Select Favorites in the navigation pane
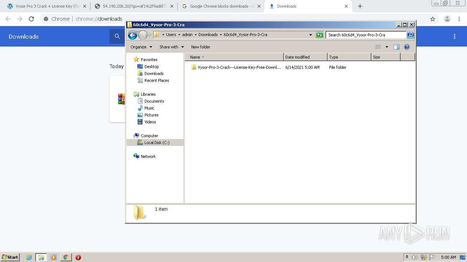The image size is (467, 262). point(146,60)
